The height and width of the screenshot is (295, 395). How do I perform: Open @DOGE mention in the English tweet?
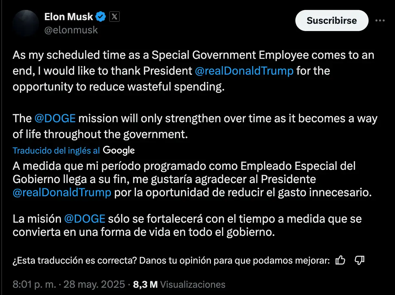[x=55, y=119]
